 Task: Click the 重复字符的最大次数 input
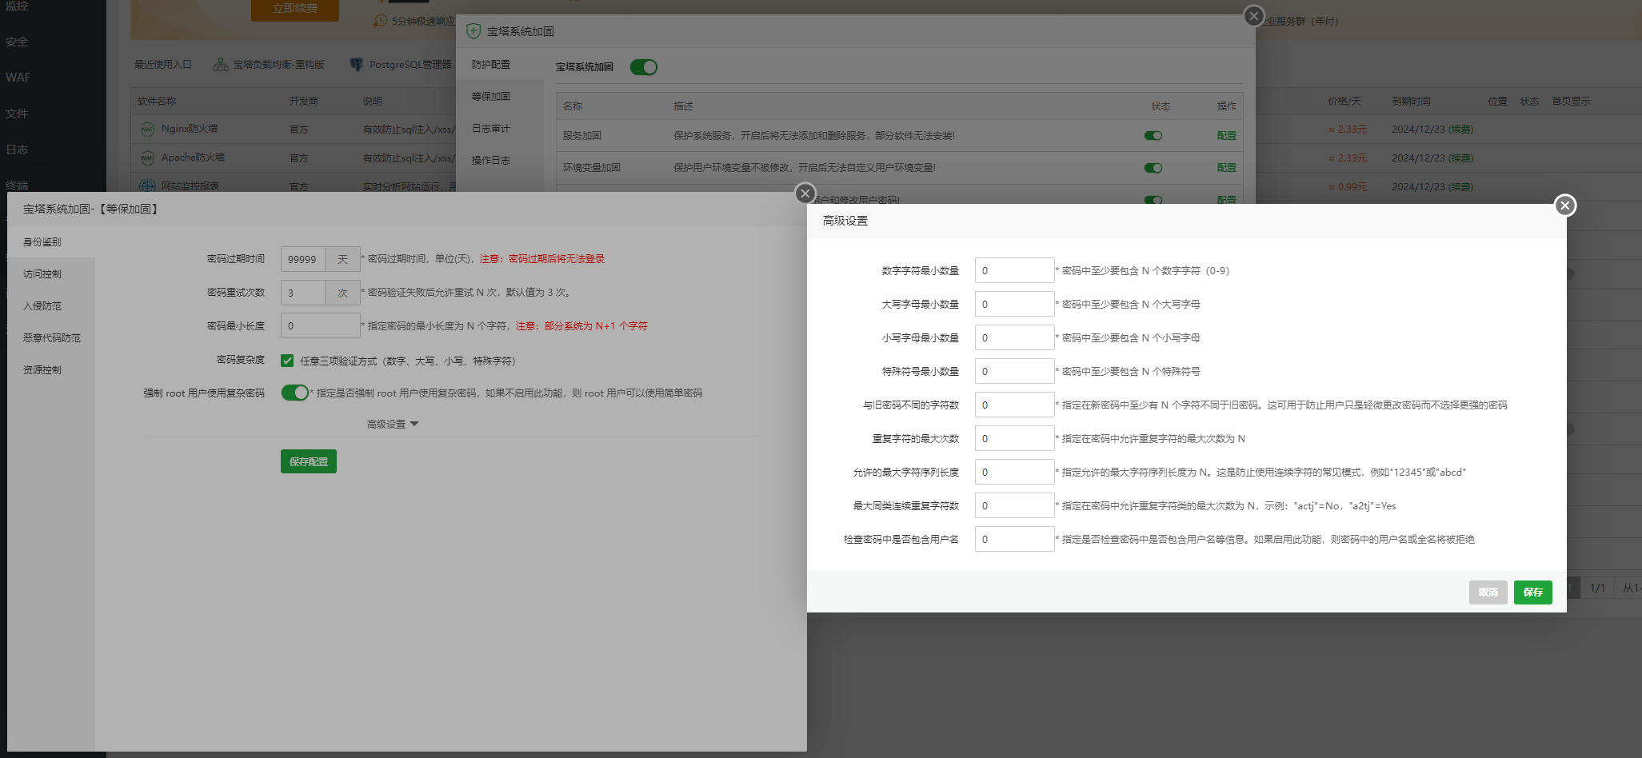click(1014, 438)
